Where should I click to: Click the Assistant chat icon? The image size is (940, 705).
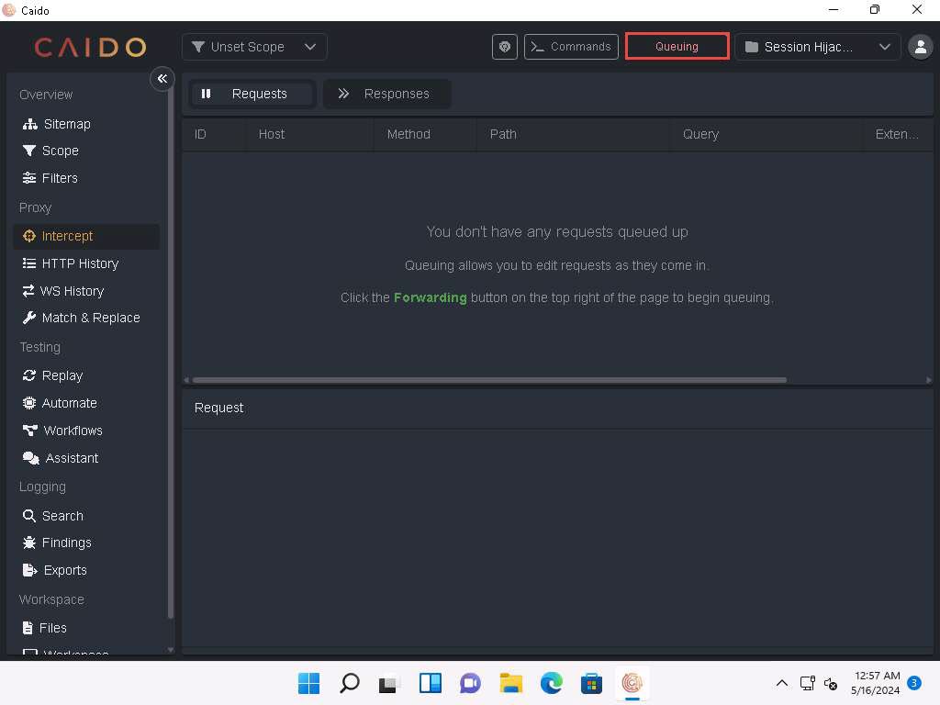(30, 458)
